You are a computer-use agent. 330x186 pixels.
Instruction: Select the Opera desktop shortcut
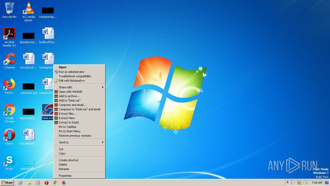point(9,137)
